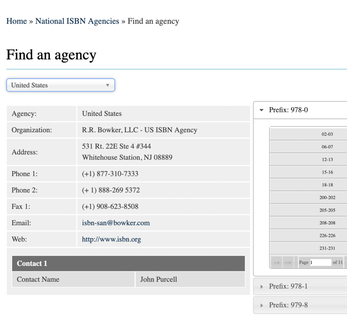Screen dimensions: 347x320
Task: Go to the Home breadcrumb link
Action: [x=17, y=21]
